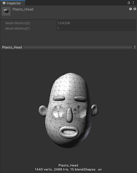Click the Inspector tab
Viewport: 137px width, 173px height.
(x=13, y=3)
